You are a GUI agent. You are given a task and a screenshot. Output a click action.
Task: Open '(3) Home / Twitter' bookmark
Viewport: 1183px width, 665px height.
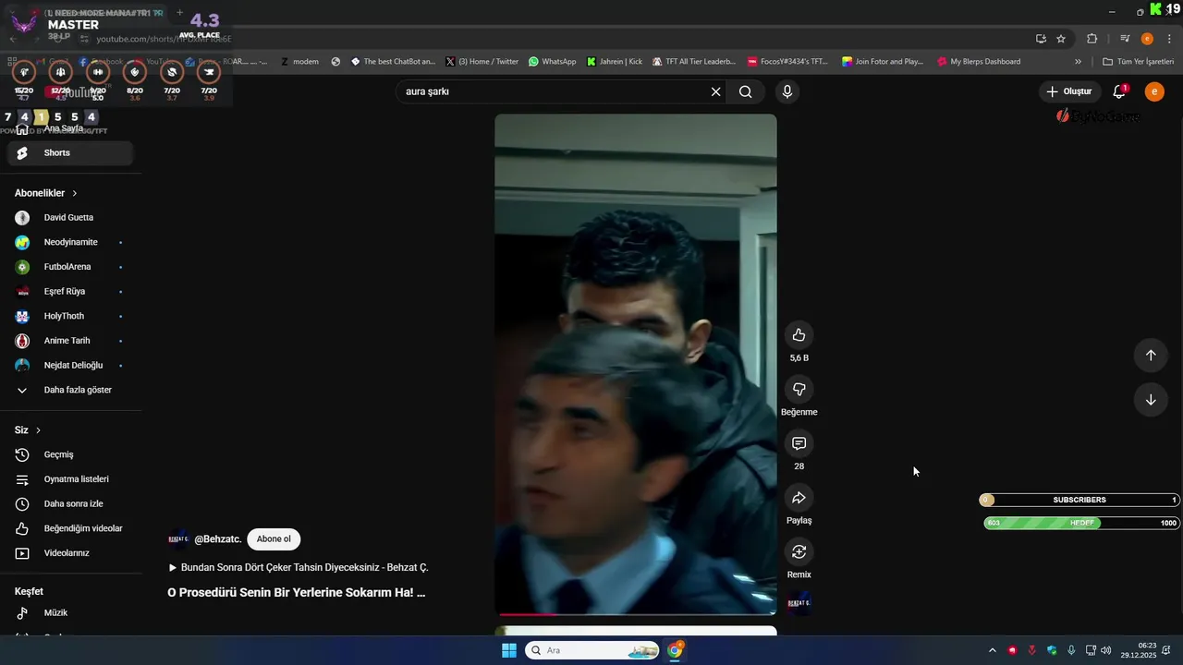(x=482, y=62)
